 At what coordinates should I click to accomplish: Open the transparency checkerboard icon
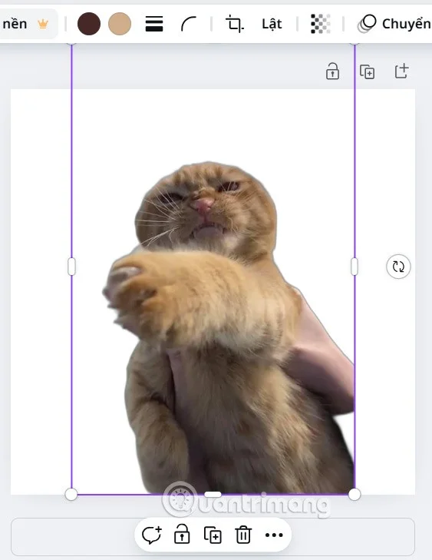[320, 24]
